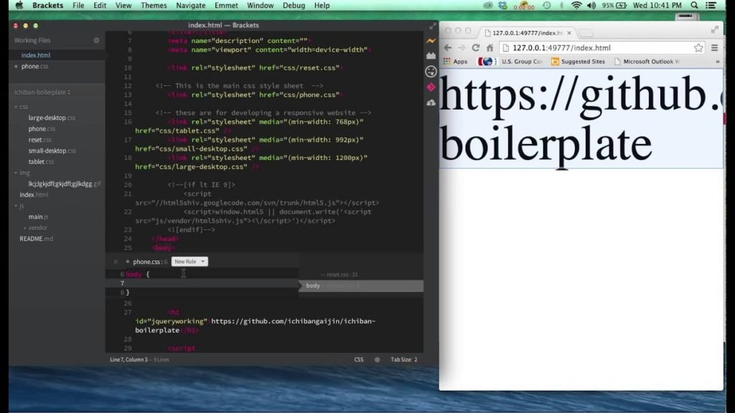Toggle the CSS indicator in the status bar
The image size is (735, 413).
point(358,359)
